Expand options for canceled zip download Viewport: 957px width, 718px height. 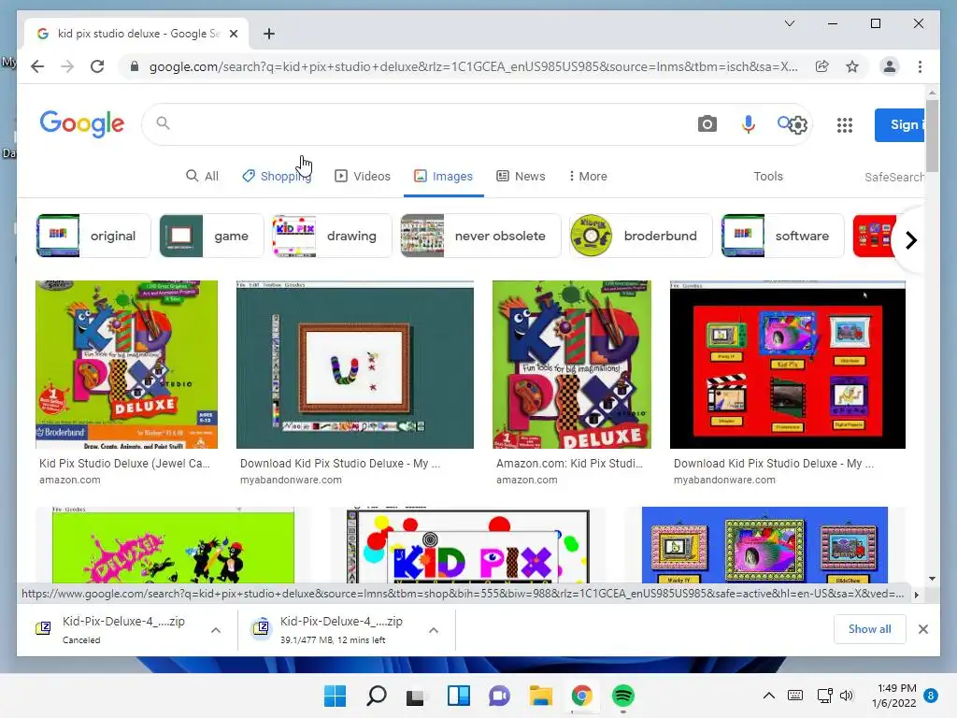[216, 630]
